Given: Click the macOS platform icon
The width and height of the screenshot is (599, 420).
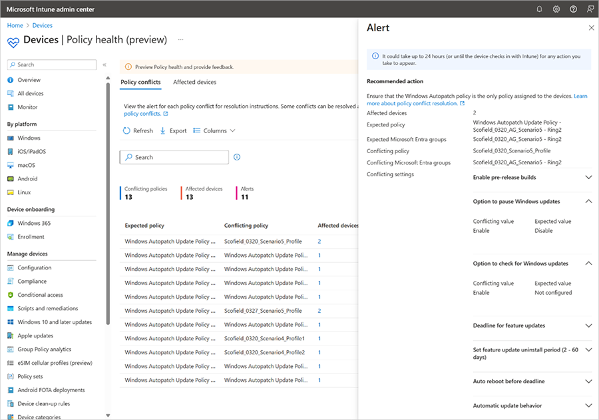Looking at the screenshot, I should tap(10, 165).
